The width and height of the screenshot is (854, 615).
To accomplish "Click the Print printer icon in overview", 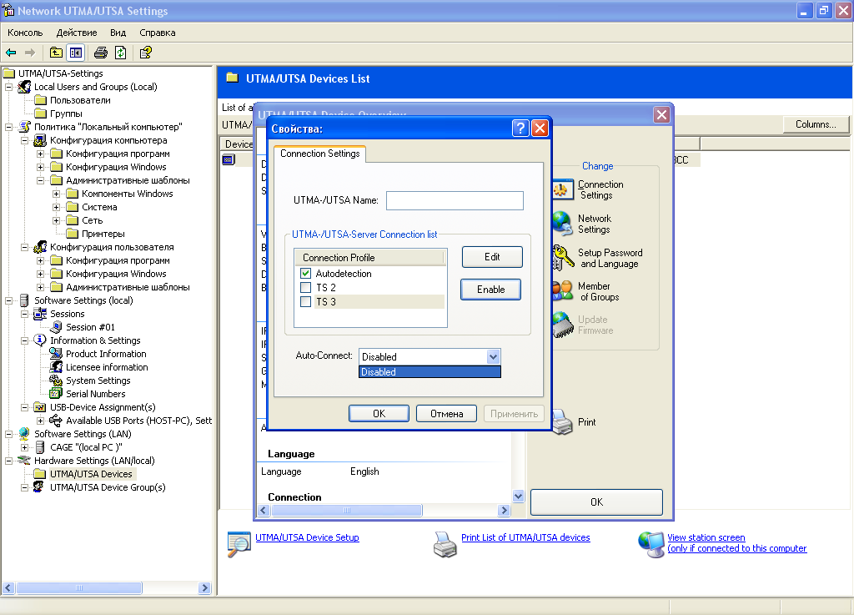I will click(x=563, y=422).
